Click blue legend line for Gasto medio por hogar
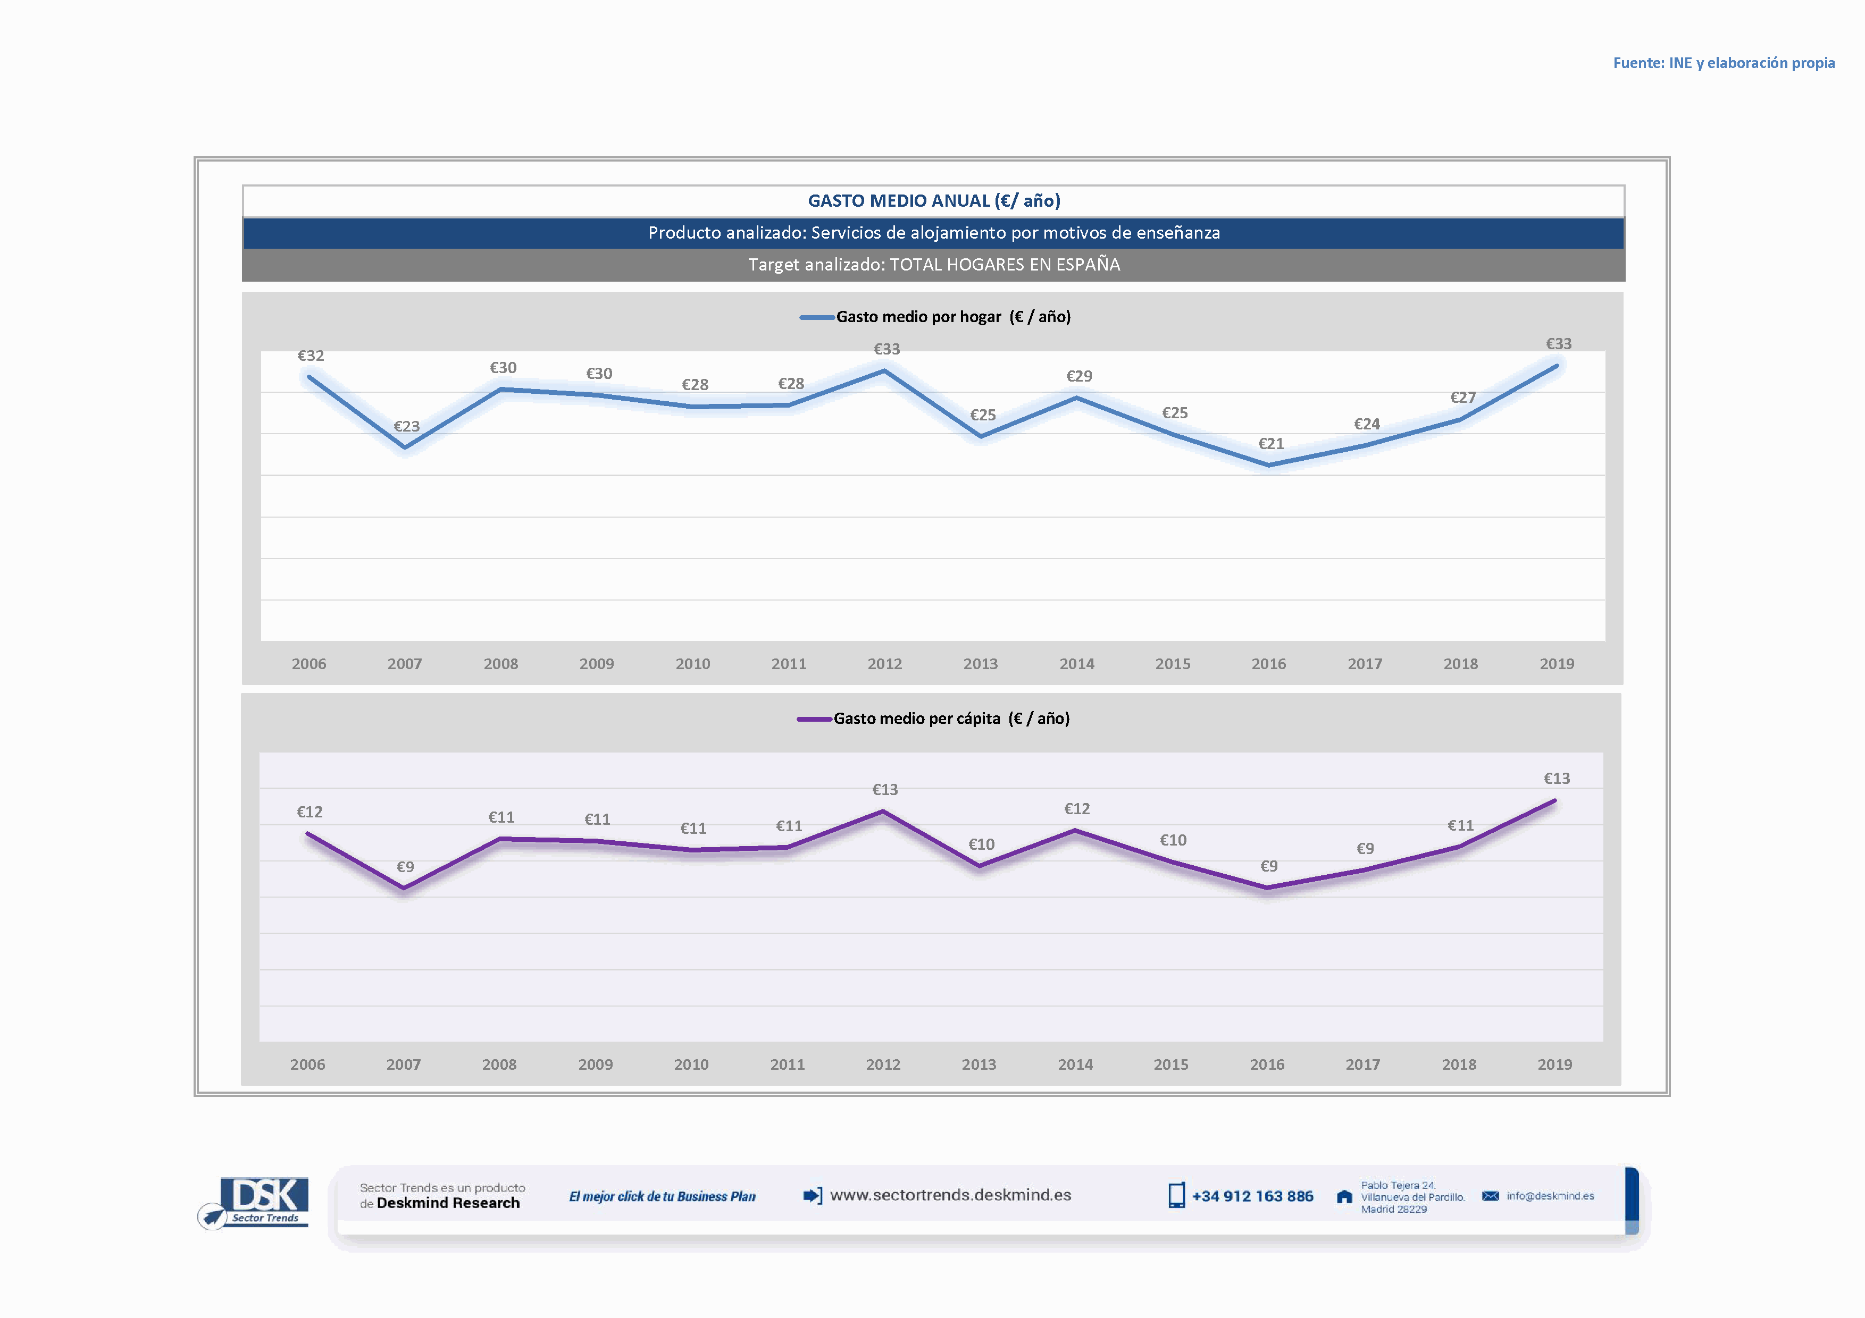1865x1318 pixels. 816,317
